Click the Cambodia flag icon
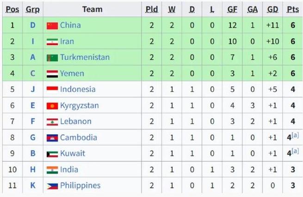Screen dimensions: 303x197 pyautogui.click(x=52, y=137)
